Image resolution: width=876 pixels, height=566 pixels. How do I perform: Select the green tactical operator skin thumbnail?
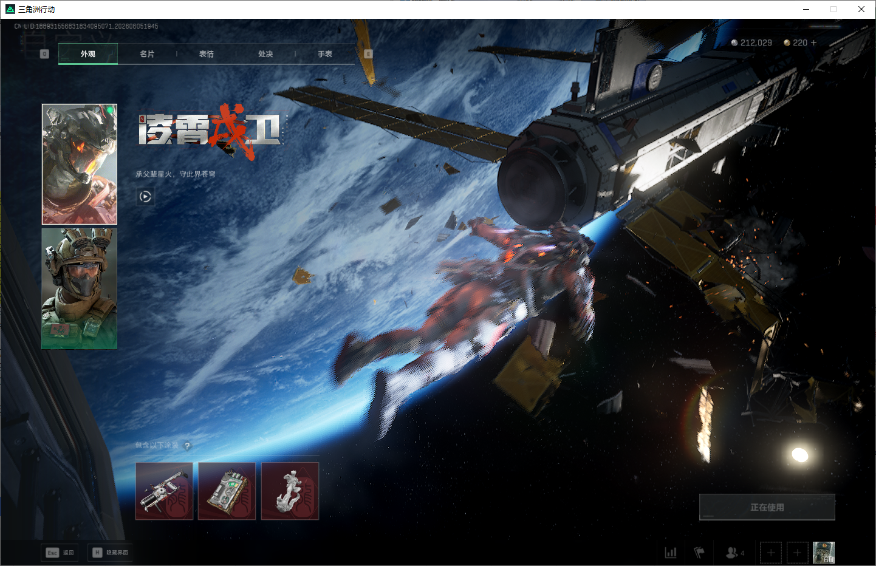tap(80, 288)
